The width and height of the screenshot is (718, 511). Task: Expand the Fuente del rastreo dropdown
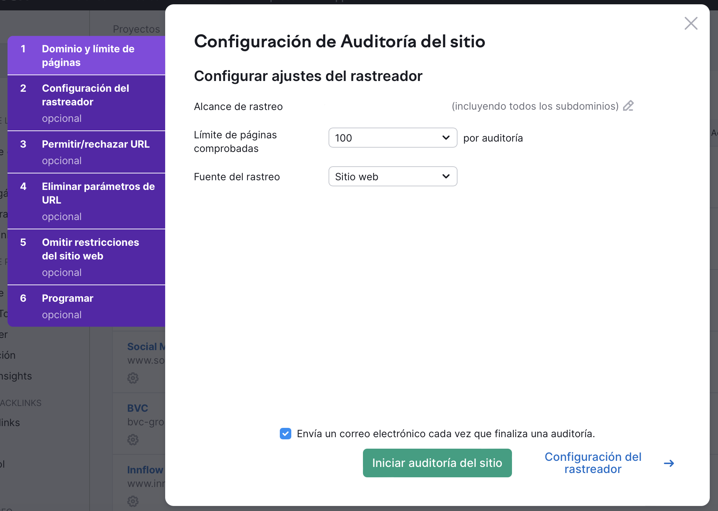(393, 176)
